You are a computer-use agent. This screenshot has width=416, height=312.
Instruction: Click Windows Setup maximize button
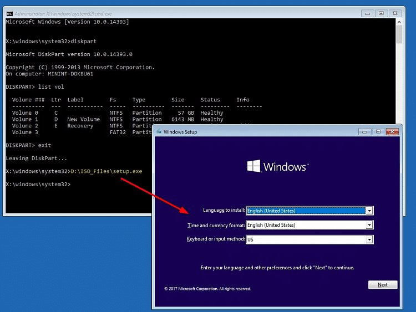coord(378,132)
